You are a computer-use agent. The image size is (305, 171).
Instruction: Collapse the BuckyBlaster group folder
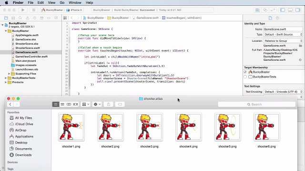pos(6,31)
